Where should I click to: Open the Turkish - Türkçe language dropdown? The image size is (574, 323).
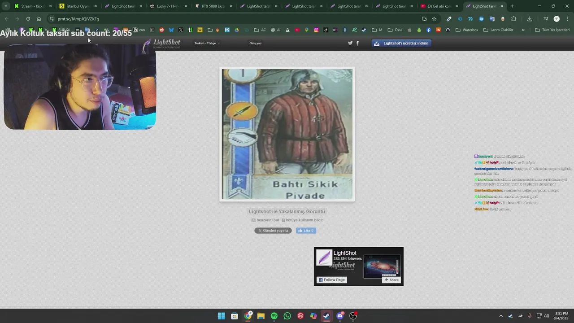(x=207, y=43)
